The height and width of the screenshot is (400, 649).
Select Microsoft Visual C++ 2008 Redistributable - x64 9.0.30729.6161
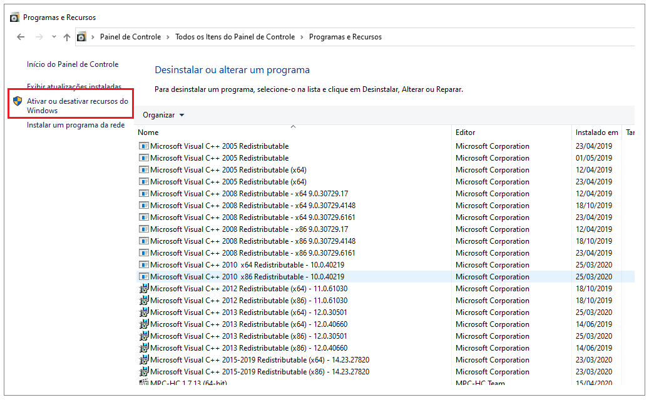click(x=252, y=217)
